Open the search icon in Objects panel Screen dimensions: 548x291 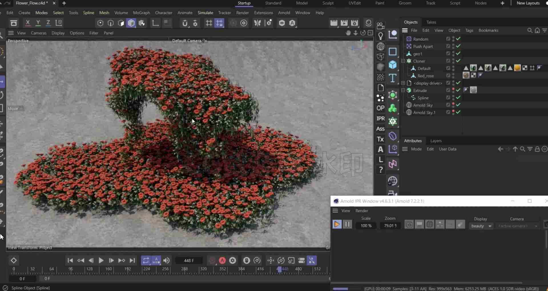[530, 30]
